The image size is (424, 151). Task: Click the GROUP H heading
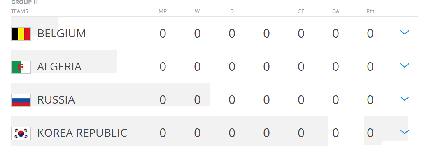pyautogui.click(x=24, y=2)
